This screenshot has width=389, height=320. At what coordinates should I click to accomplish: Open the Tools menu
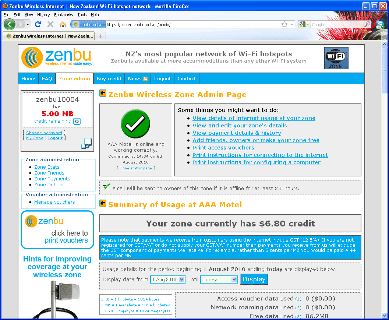coord(82,15)
